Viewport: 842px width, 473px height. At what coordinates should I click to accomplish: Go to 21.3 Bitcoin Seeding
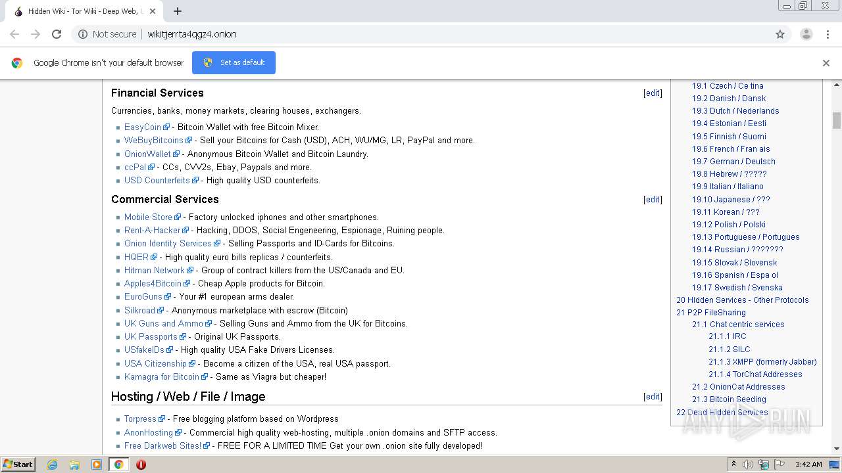coord(729,399)
